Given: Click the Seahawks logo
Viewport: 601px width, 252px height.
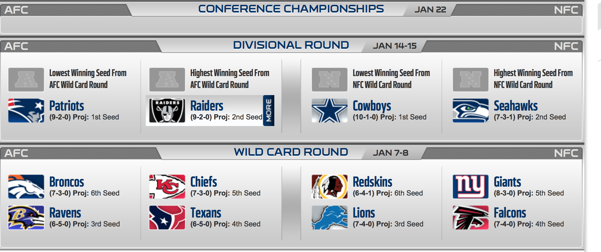Looking at the screenshot, I should pos(471,111).
